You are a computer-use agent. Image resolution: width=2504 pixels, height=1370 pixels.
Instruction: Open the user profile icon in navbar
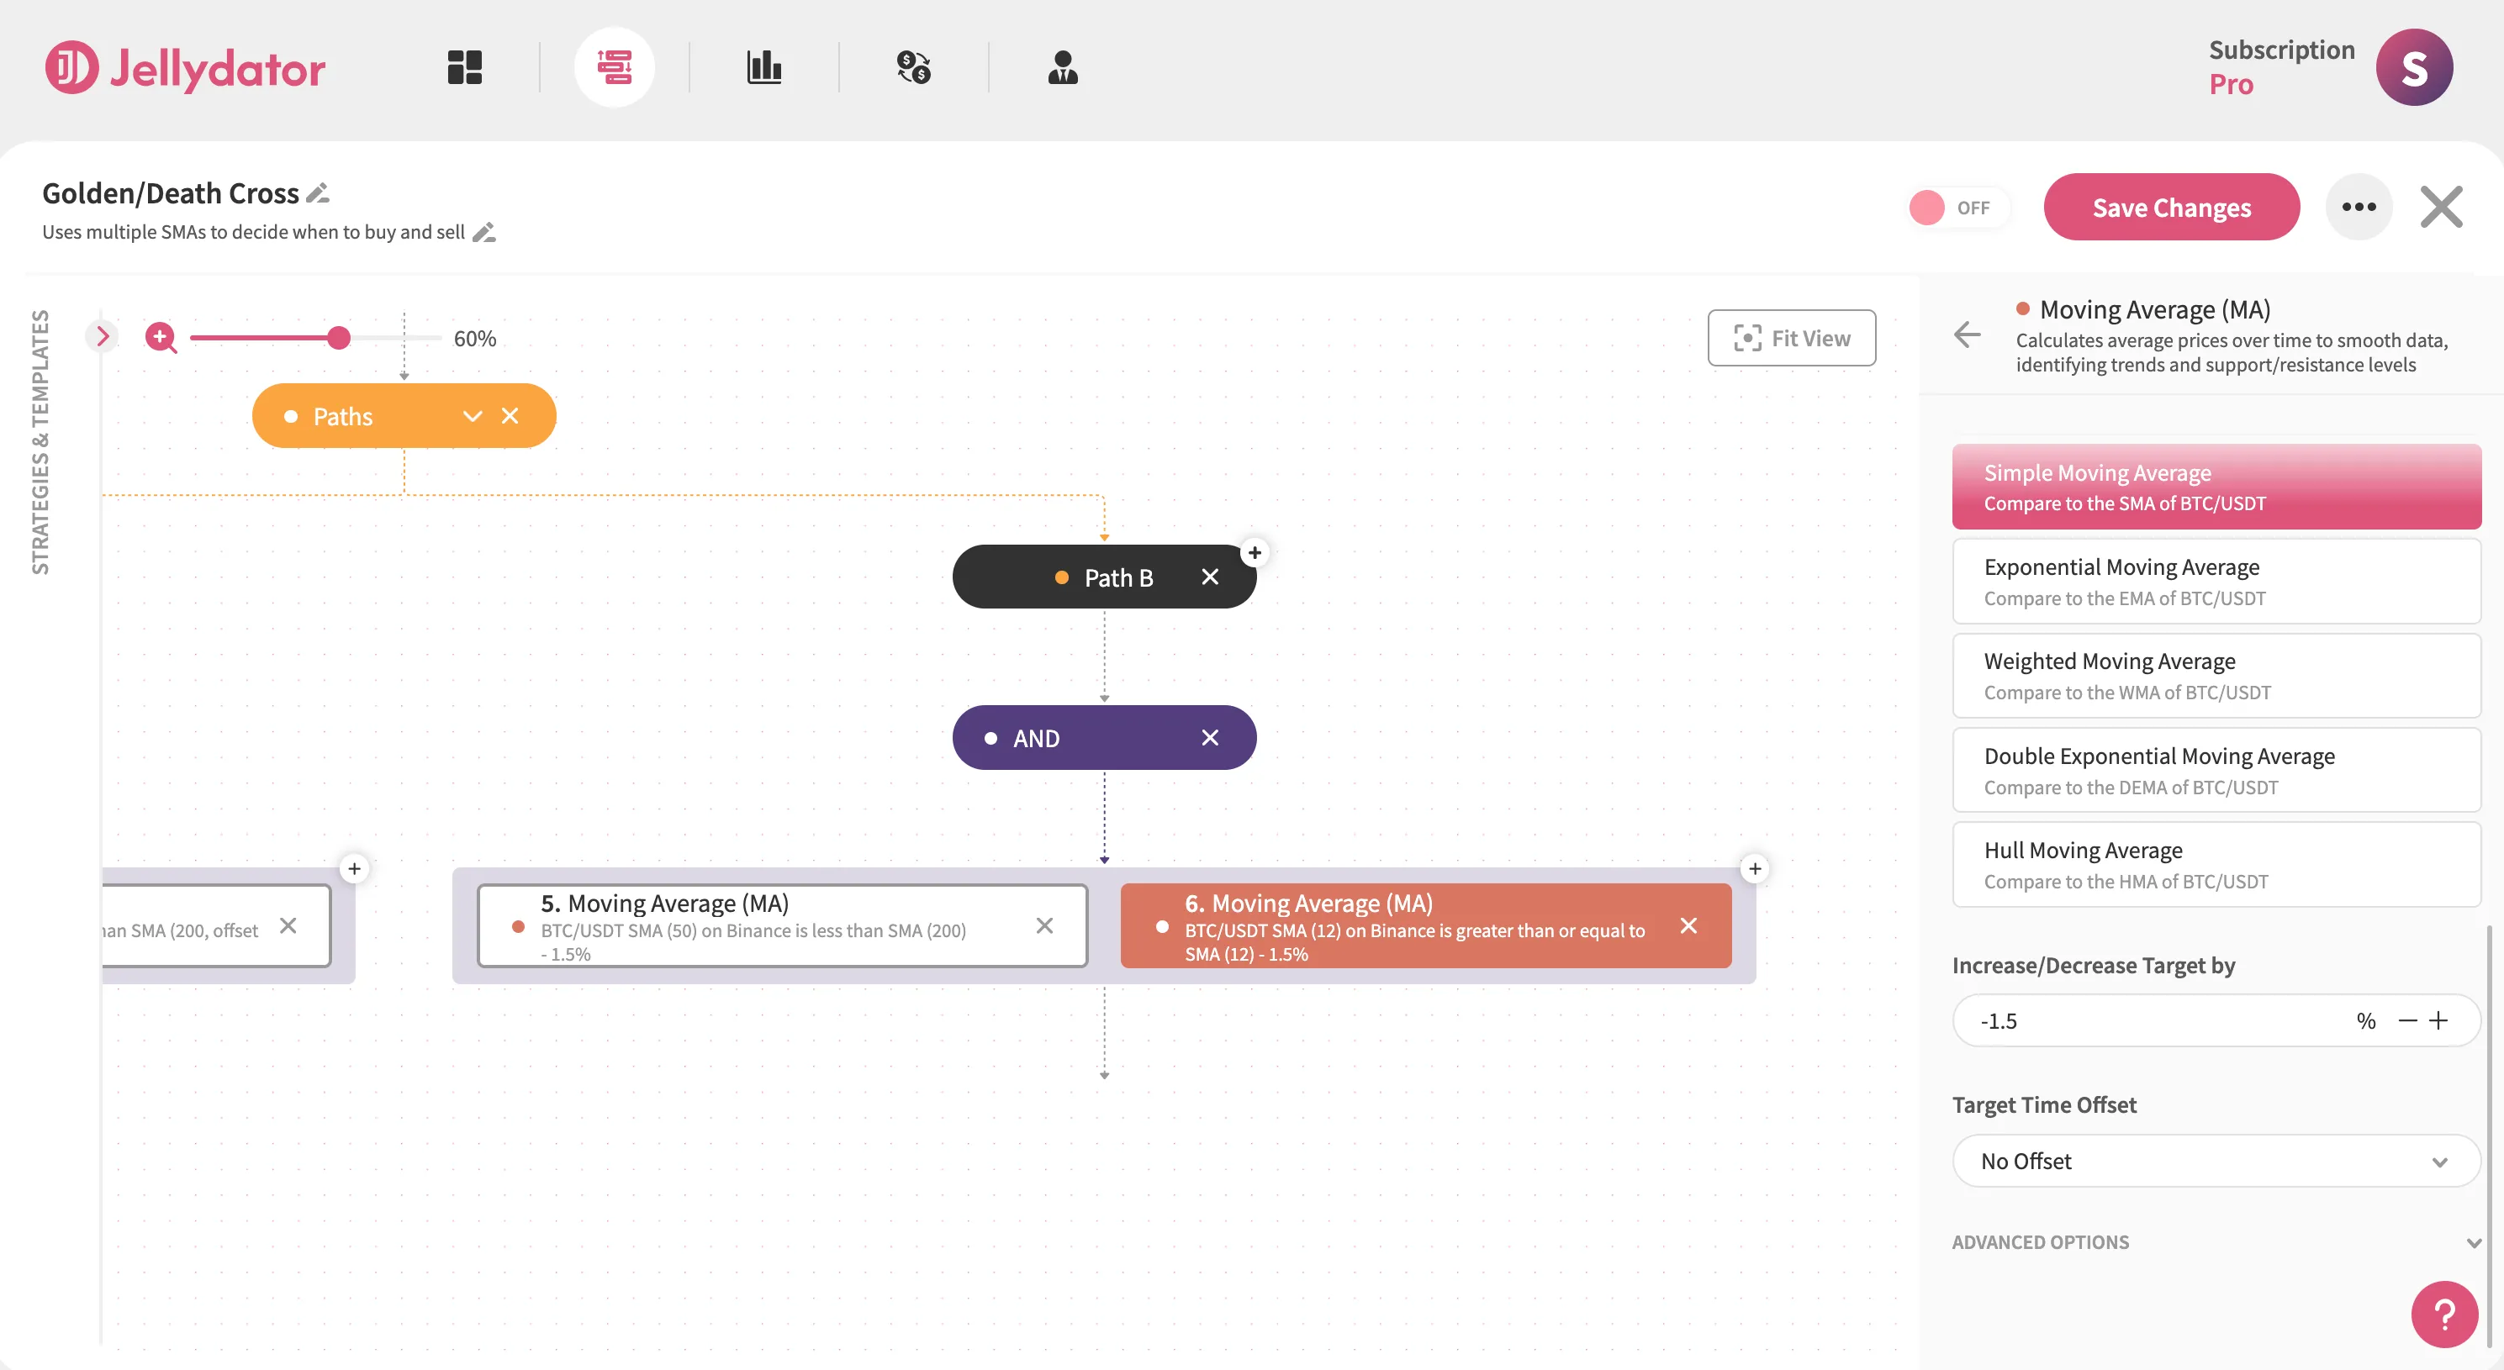1063,67
